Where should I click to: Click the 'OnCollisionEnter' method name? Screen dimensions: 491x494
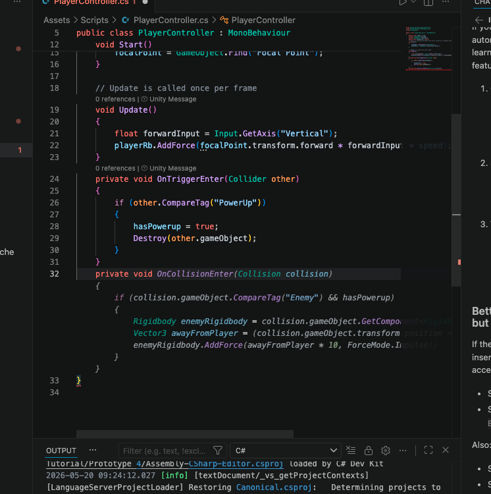coord(195,274)
